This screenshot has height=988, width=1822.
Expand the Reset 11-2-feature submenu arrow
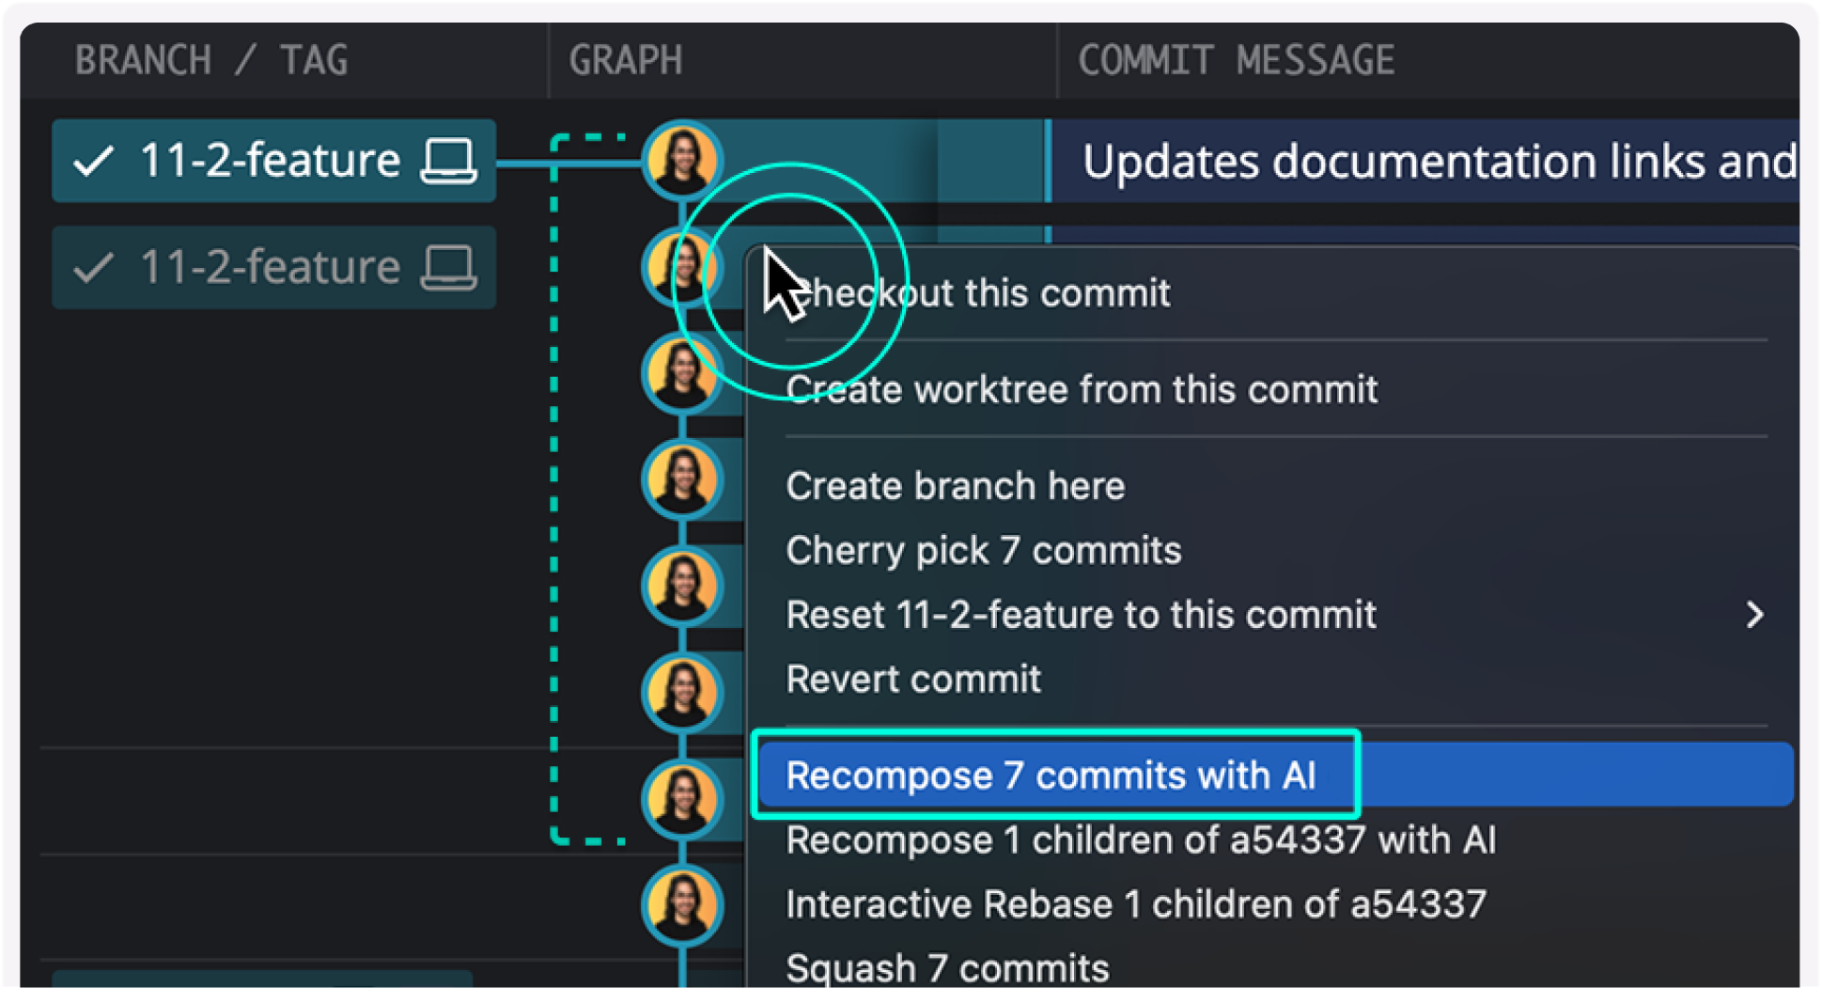[x=1753, y=616]
